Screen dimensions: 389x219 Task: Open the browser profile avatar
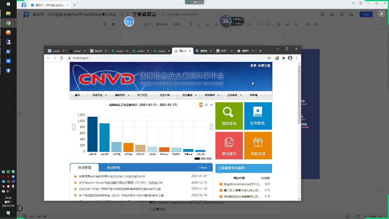click(290, 58)
